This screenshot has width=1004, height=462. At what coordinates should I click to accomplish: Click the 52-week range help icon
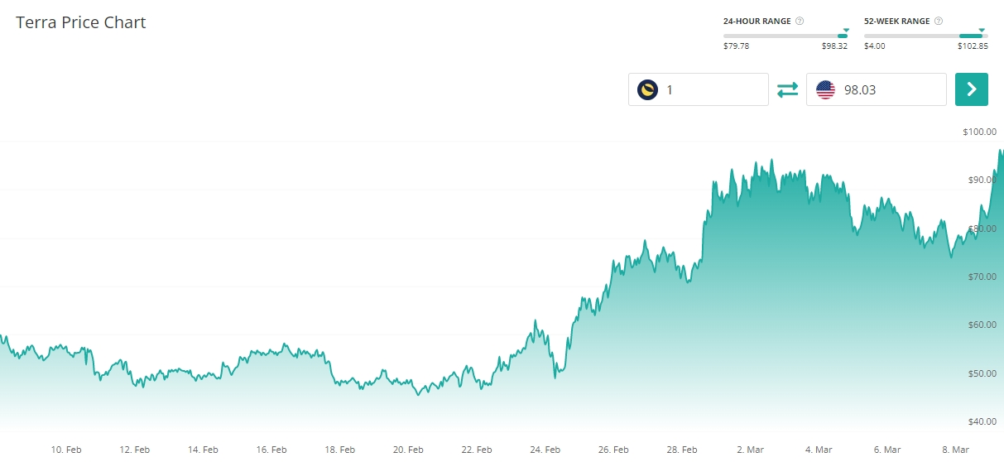point(939,21)
